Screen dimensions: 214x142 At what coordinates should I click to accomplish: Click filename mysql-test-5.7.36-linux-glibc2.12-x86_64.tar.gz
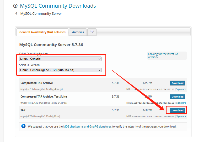click(44, 103)
